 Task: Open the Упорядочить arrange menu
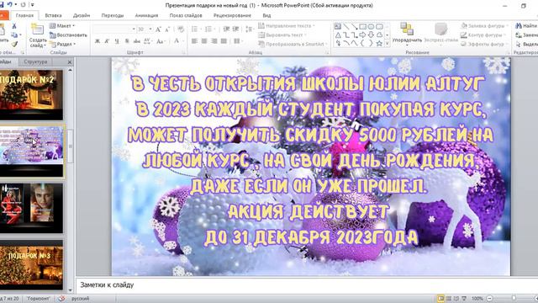point(407,35)
